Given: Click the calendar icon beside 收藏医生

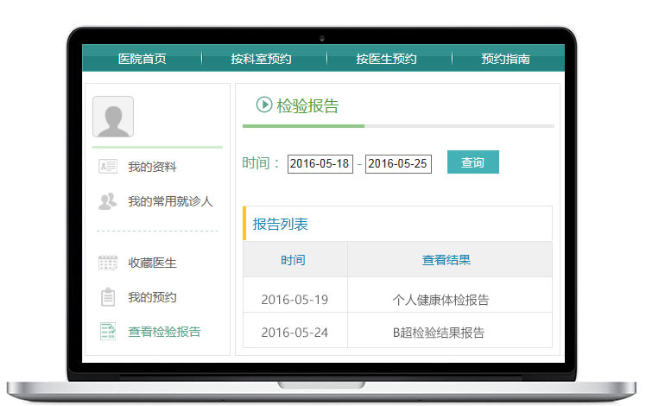Looking at the screenshot, I should point(108,263).
